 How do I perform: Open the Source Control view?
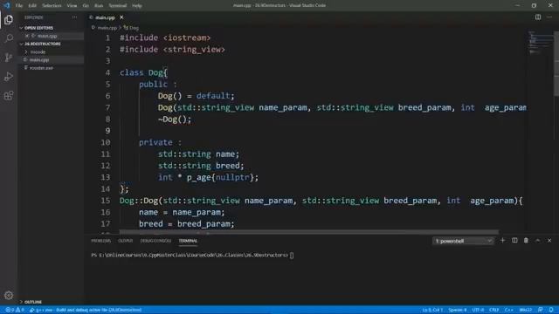tap(9, 58)
